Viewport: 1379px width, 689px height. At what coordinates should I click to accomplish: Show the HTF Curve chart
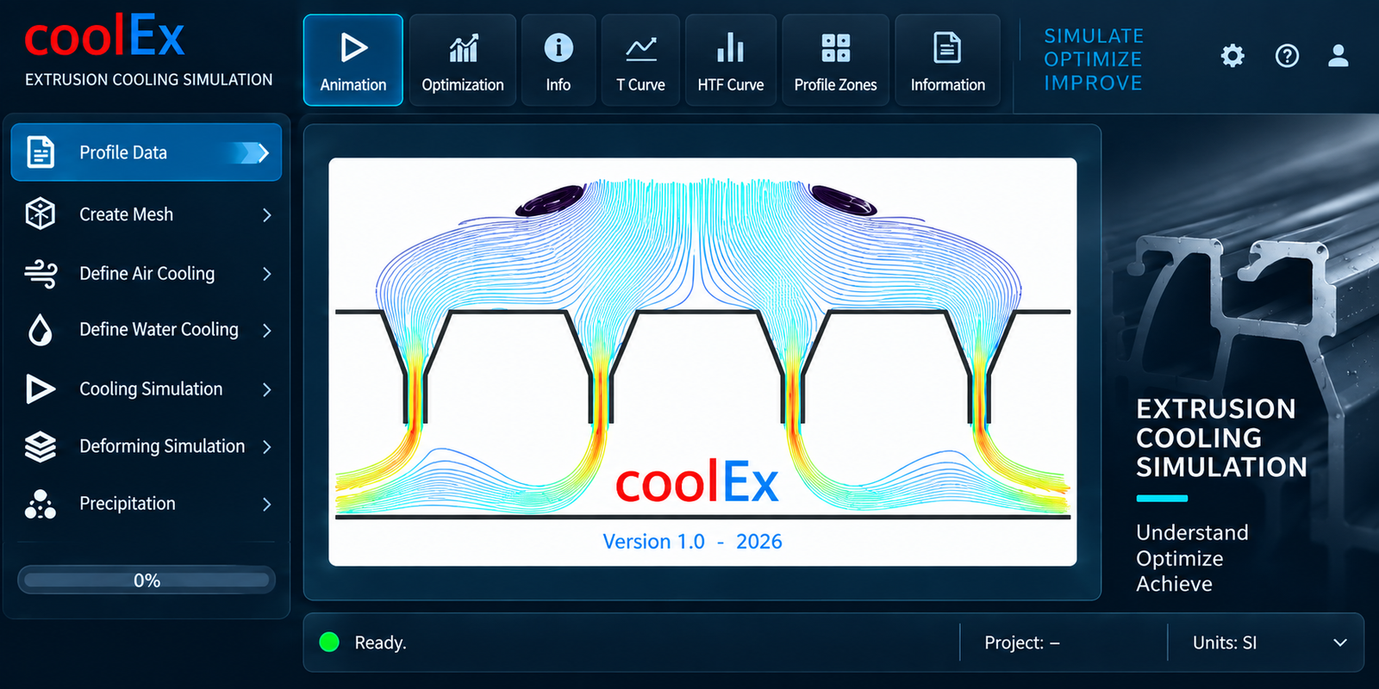coord(731,60)
